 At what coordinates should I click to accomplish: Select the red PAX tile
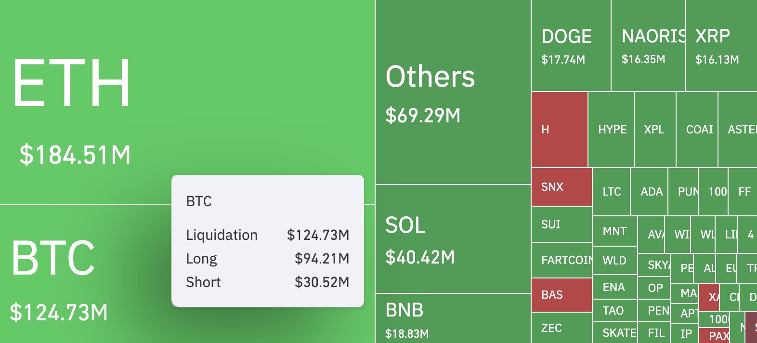pos(715,336)
